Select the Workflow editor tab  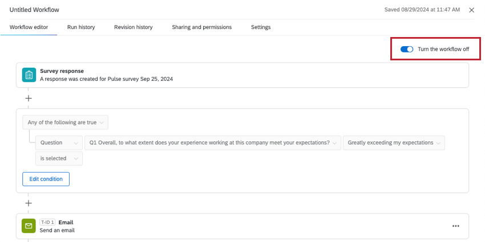pyautogui.click(x=29, y=27)
